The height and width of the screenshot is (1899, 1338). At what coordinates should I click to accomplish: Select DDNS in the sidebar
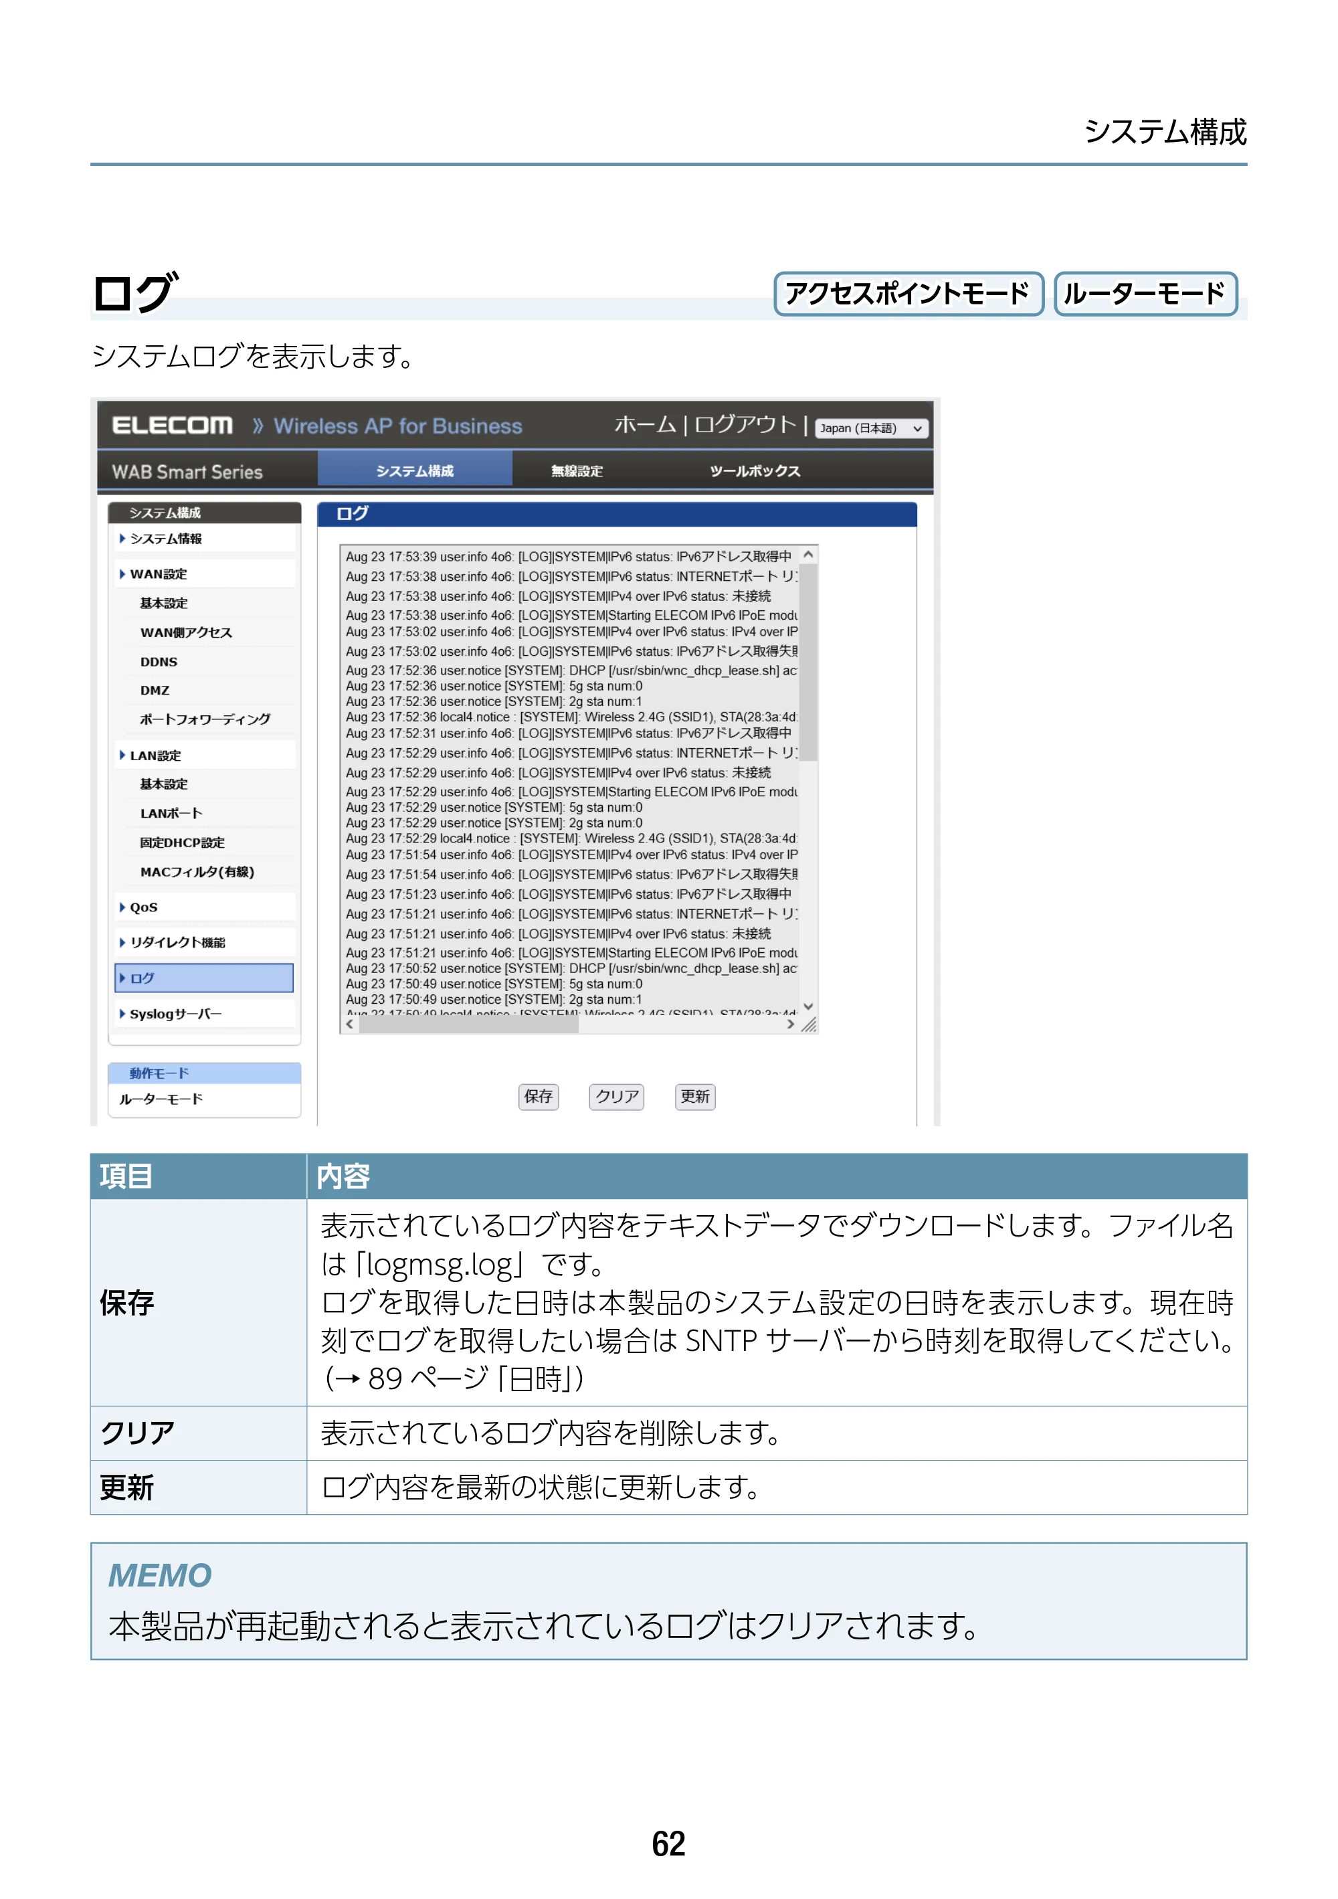[x=159, y=662]
